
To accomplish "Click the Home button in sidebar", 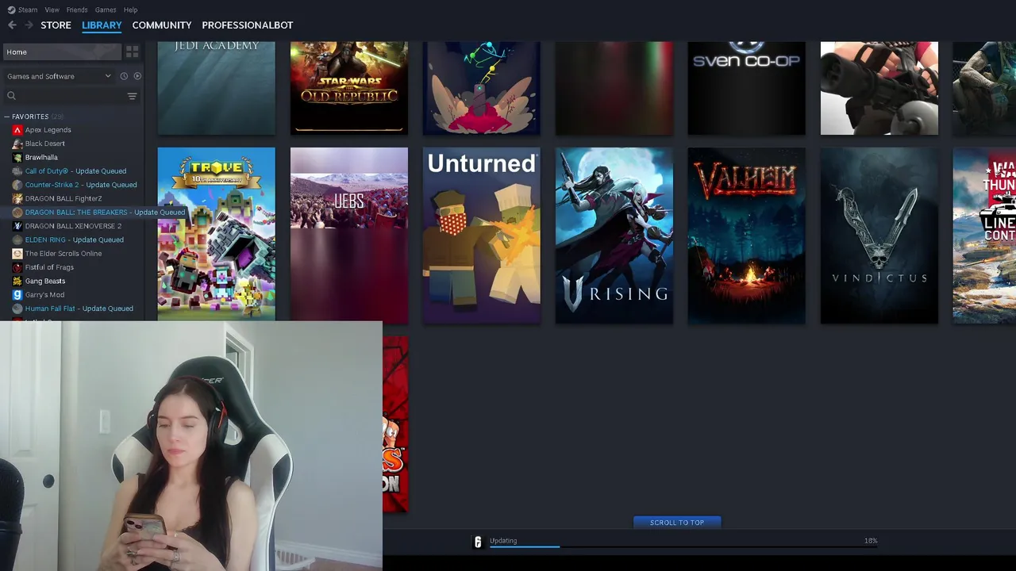I will coord(62,52).
